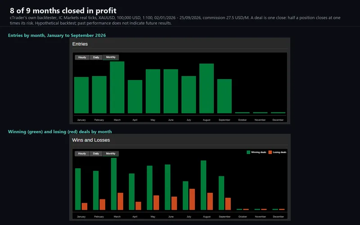Click January's green winning deals bar

click(78, 189)
